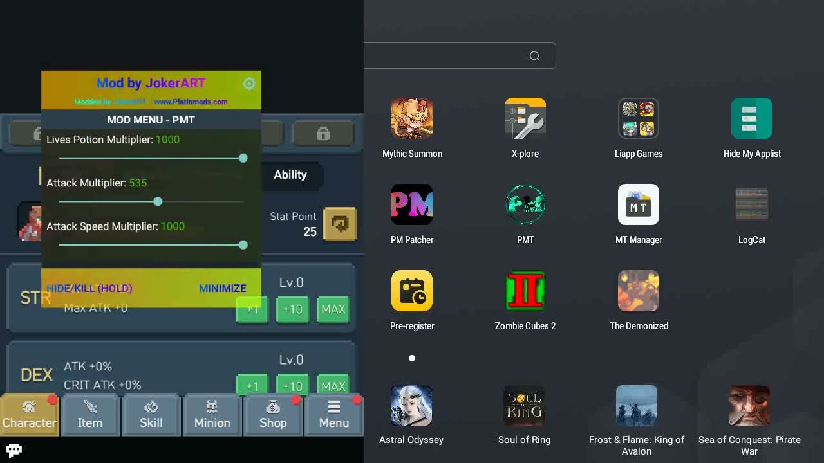The width and height of the screenshot is (824, 463).
Task: Open the chat bubble icon
Action: [x=14, y=450]
